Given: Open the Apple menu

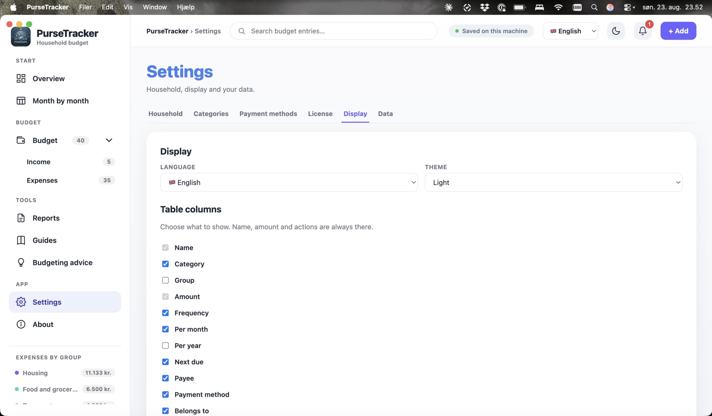Looking at the screenshot, I should 13,7.
